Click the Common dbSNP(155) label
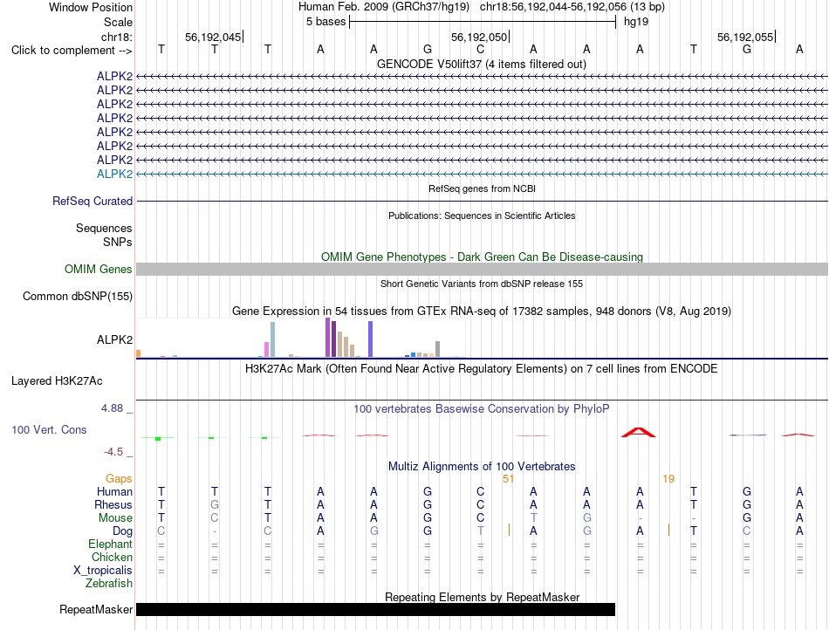 (78, 297)
